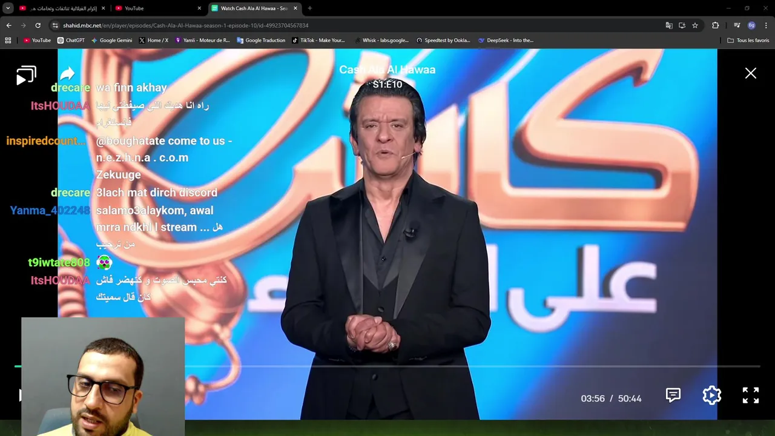The image size is (775, 436).
Task: Open the Yamli bookmark
Action: click(202, 41)
